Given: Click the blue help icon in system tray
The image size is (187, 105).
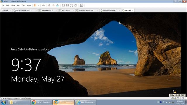Looking at the screenshot, I should (161, 102).
